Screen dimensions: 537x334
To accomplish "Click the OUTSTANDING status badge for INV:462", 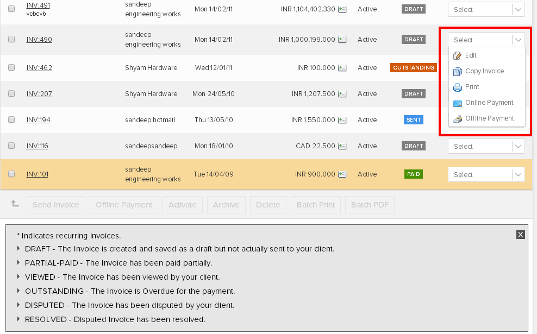I will pos(414,68).
